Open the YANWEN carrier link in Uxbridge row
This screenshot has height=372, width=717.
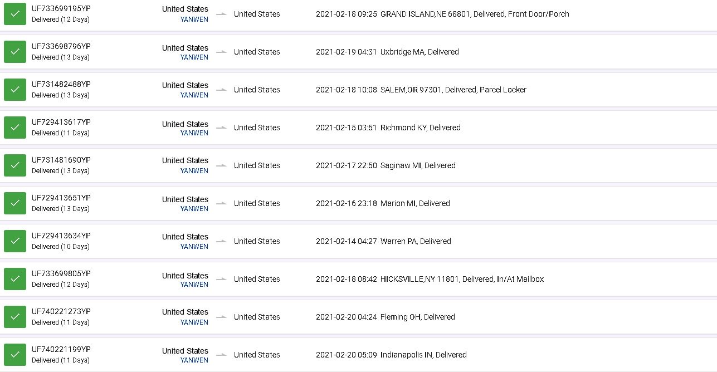click(x=194, y=57)
